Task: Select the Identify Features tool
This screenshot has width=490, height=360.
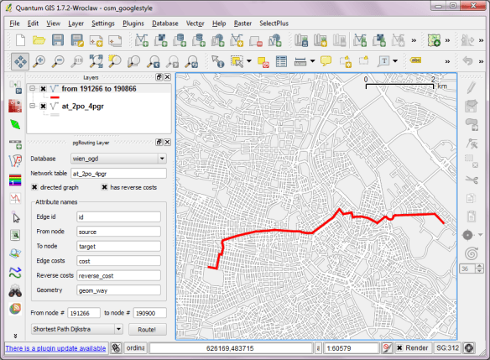Action: (217, 61)
